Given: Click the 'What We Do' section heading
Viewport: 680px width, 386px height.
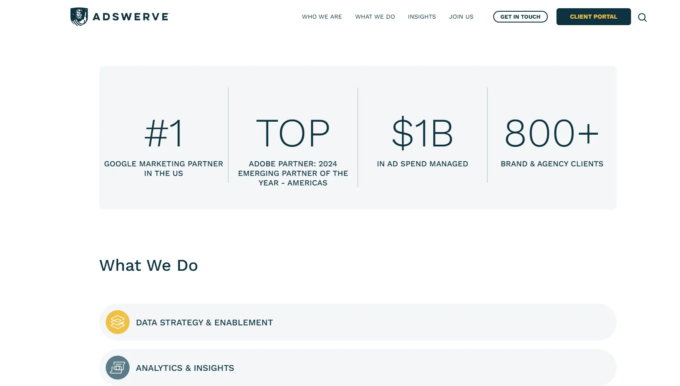Looking at the screenshot, I should (x=149, y=265).
